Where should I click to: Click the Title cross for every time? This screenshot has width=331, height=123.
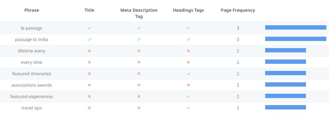coord(89,62)
